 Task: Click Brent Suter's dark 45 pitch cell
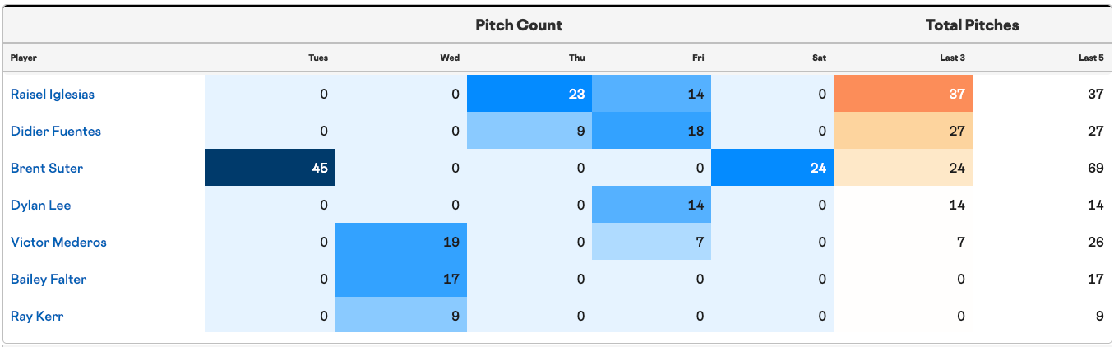pyautogui.click(x=270, y=168)
